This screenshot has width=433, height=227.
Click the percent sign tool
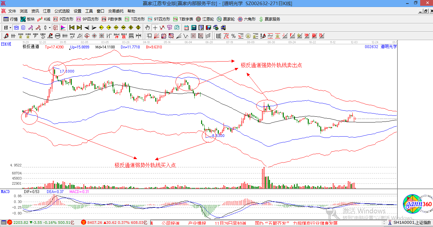coord(233,36)
